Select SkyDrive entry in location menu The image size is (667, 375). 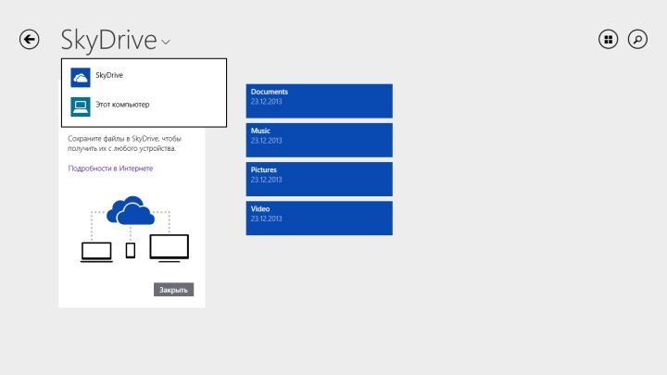(144, 77)
